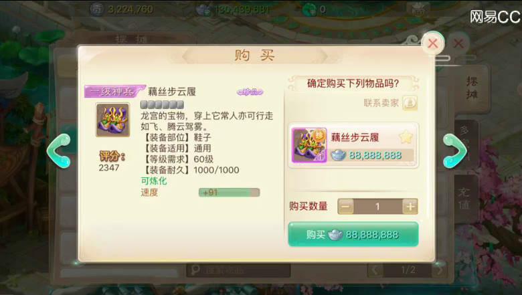Confirm purchase for 88,888,888 silver

(x=353, y=235)
